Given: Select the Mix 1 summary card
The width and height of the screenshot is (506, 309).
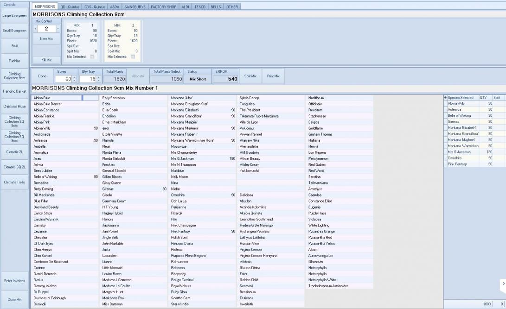Looking at the screenshot, I should click(x=82, y=41).
